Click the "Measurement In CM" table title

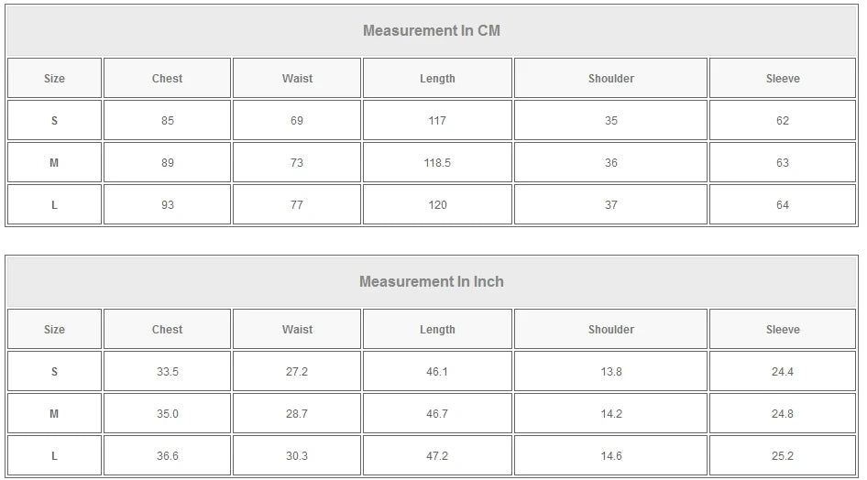pyautogui.click(x=432, y=30)
